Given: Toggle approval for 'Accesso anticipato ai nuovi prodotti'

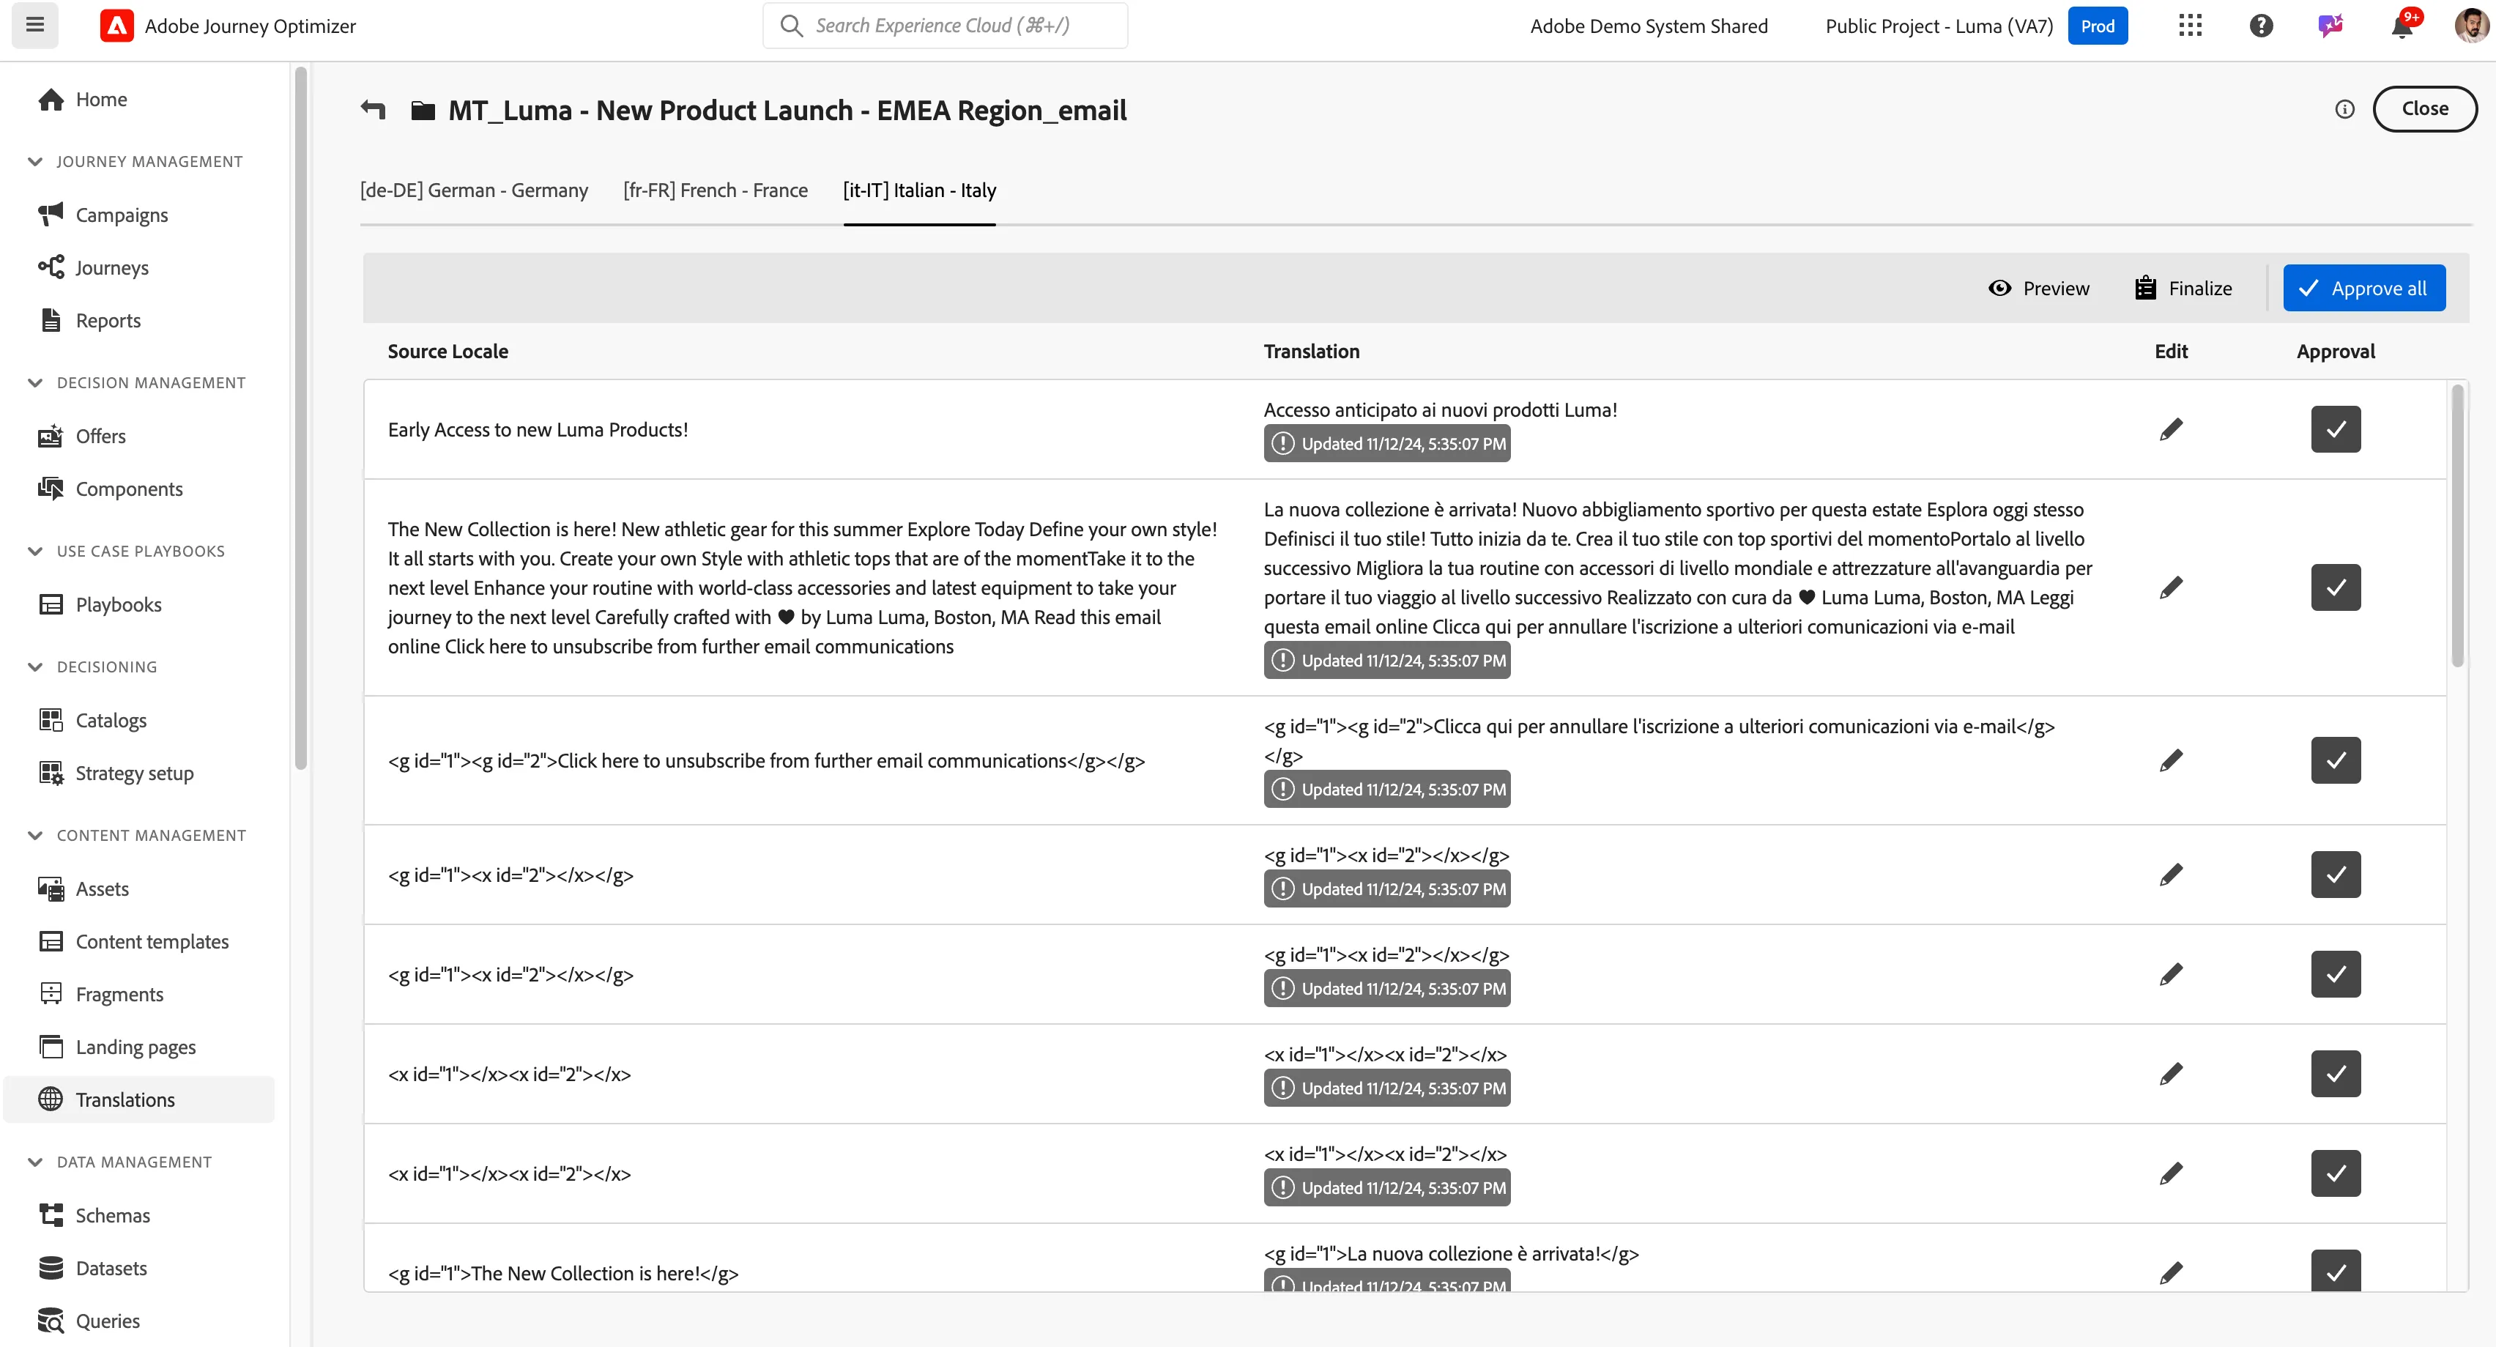Looking at the screenshot, I should (x=2335, y=429).
